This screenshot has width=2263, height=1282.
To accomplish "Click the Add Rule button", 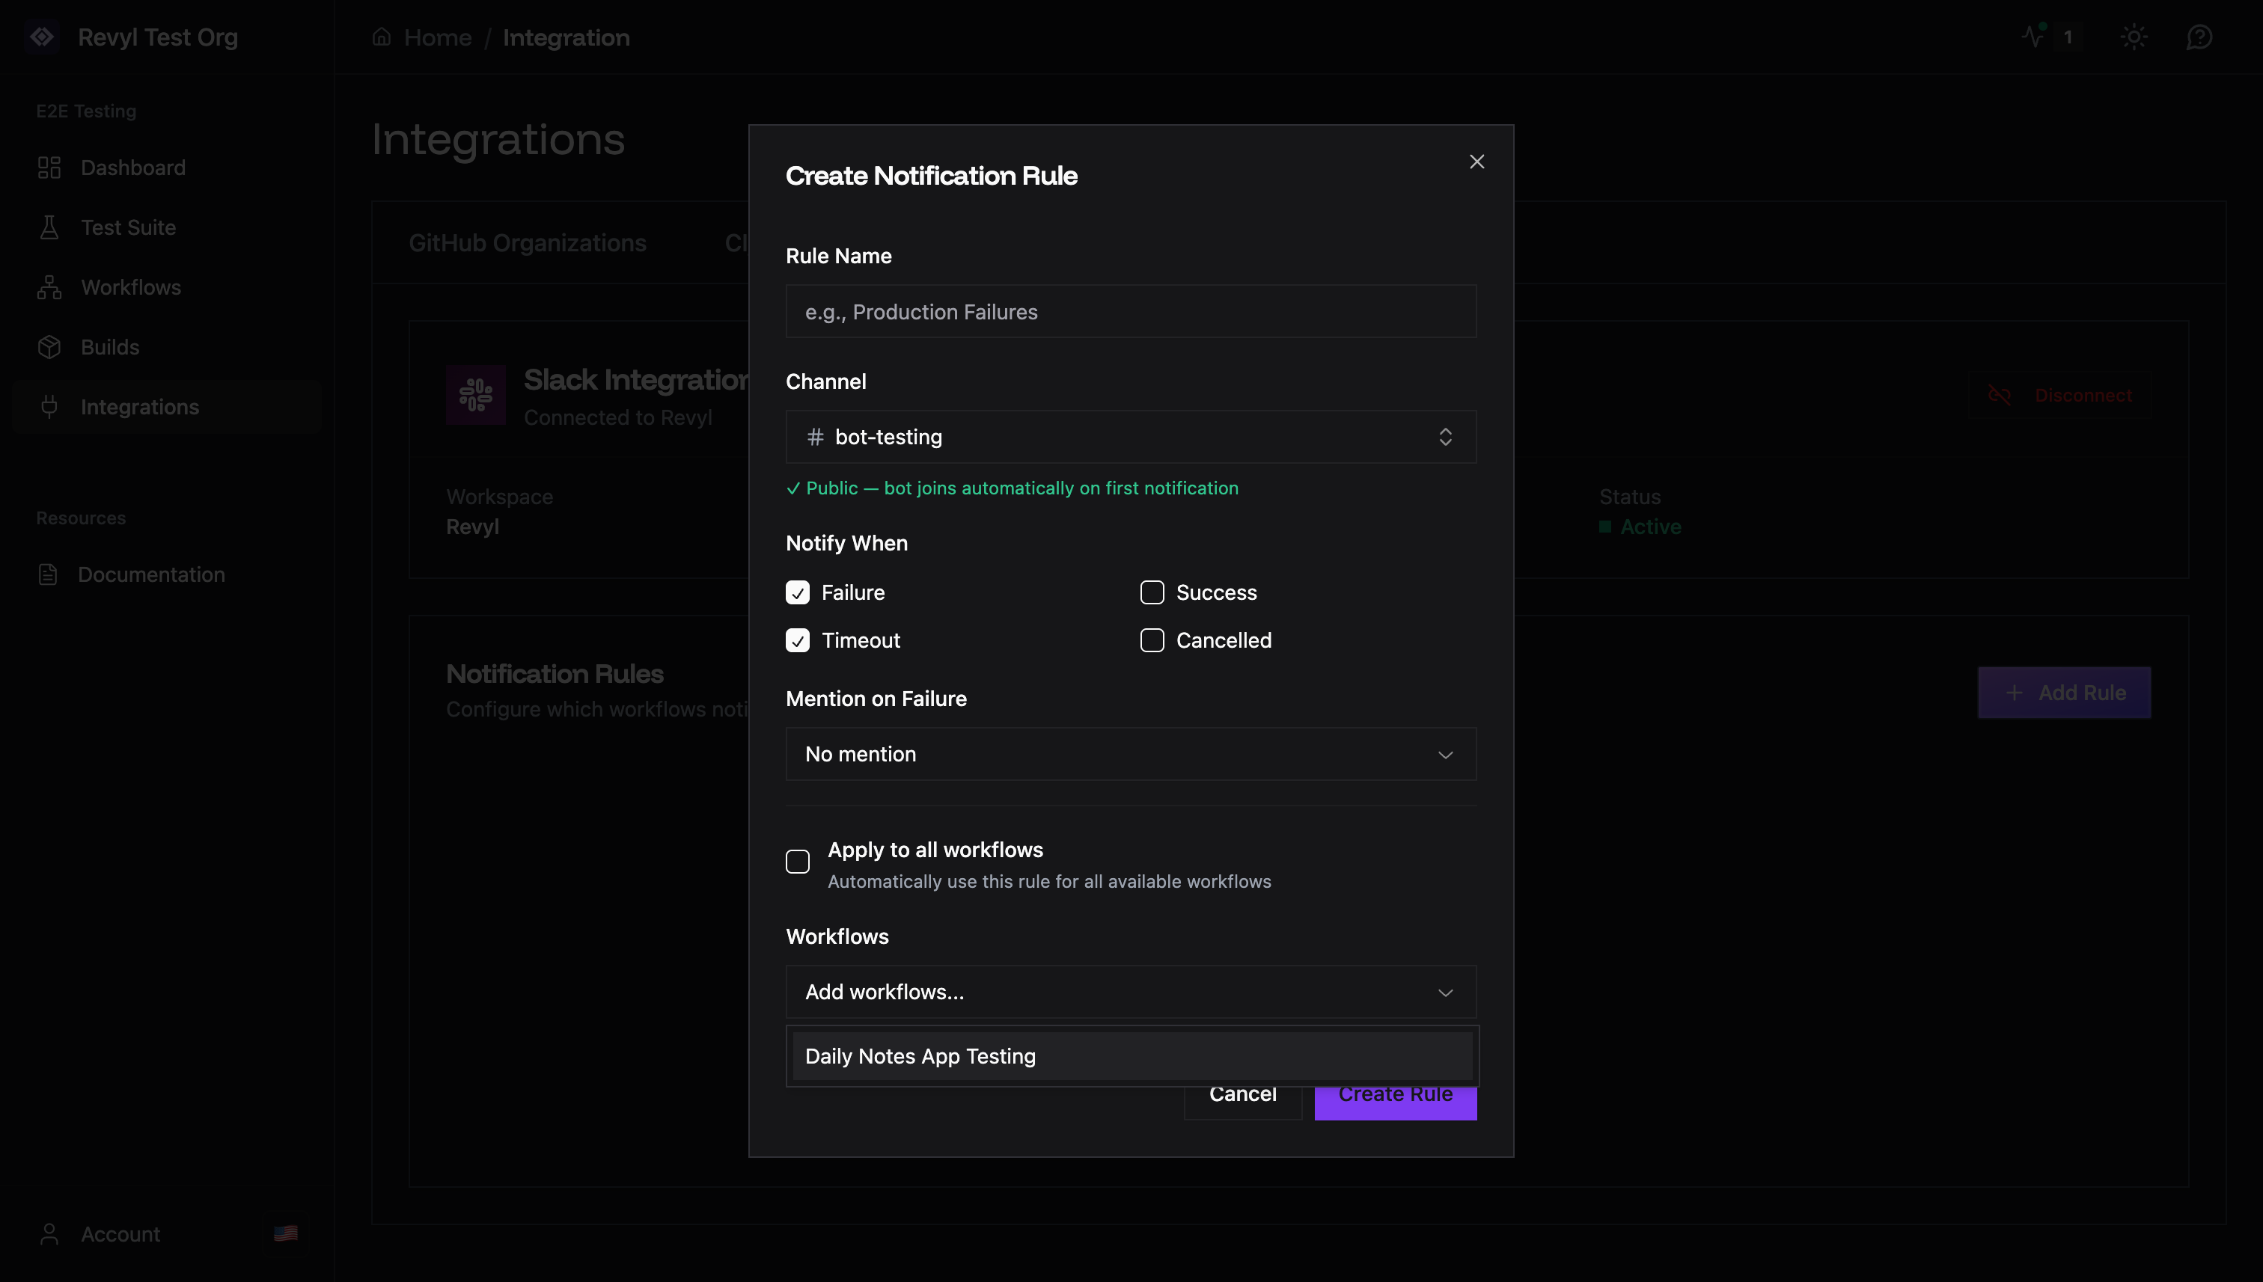I will tap(2064, 692).
